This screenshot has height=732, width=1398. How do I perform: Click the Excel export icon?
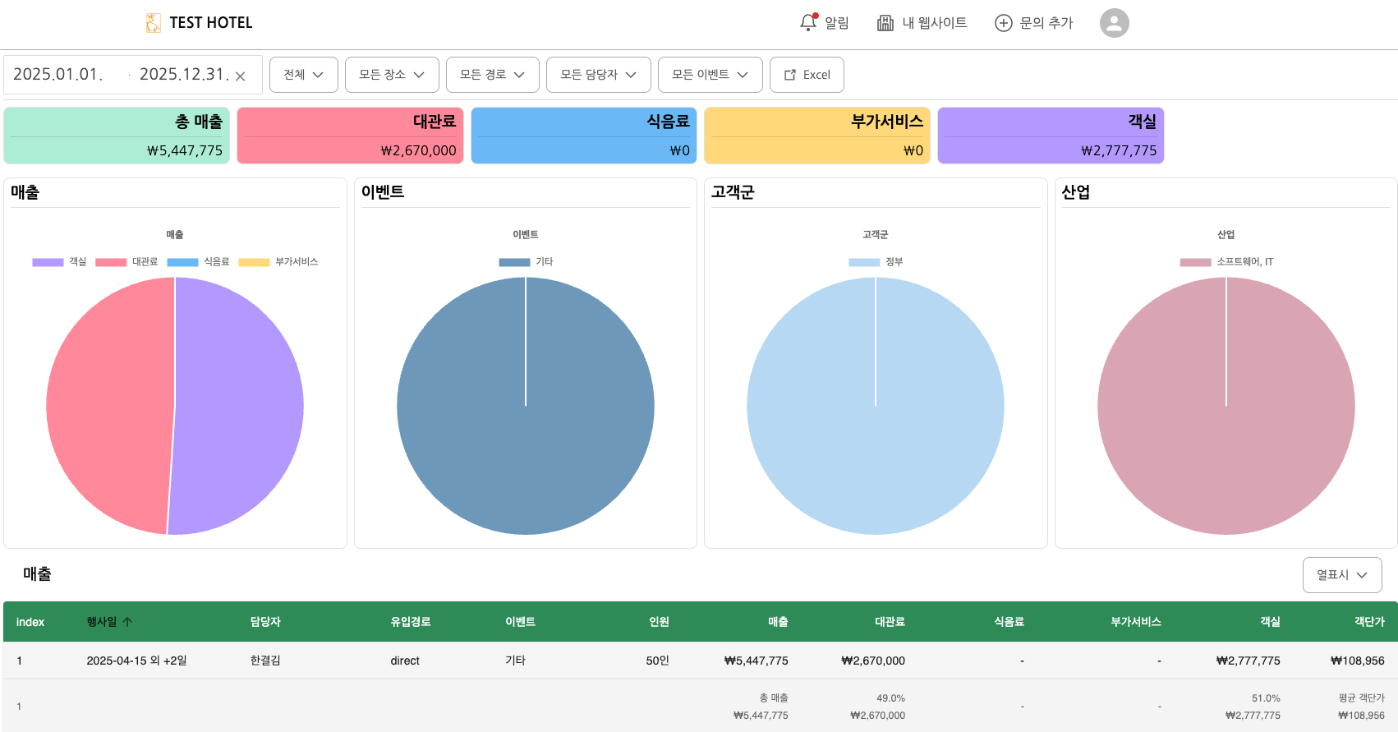coord(790,75)
